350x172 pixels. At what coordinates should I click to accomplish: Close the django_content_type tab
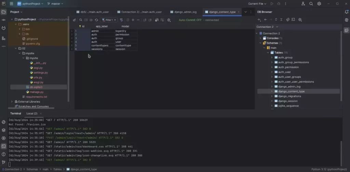[x=238, y=12]
